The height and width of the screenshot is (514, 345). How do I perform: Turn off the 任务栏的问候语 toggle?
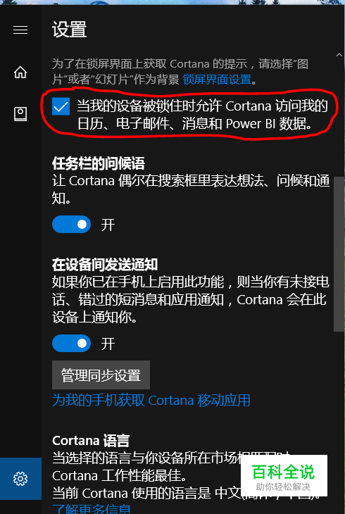71,225
